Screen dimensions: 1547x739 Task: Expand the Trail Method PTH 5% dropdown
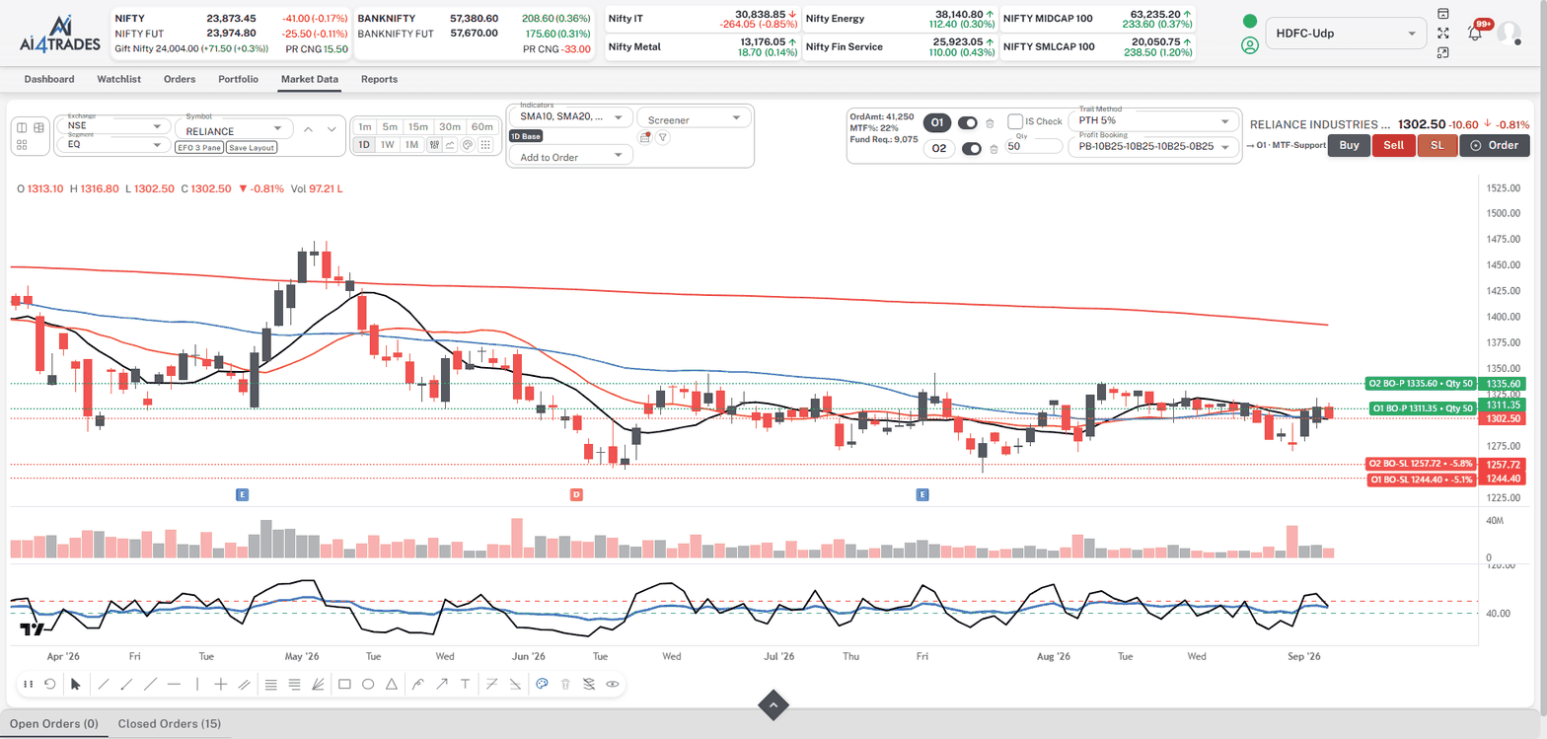(x=1155, y=120)
